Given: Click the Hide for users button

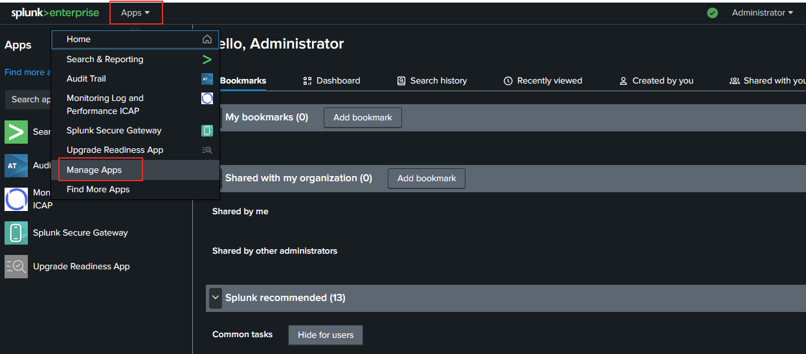Looking at the screenshot, I should (326, 335).
